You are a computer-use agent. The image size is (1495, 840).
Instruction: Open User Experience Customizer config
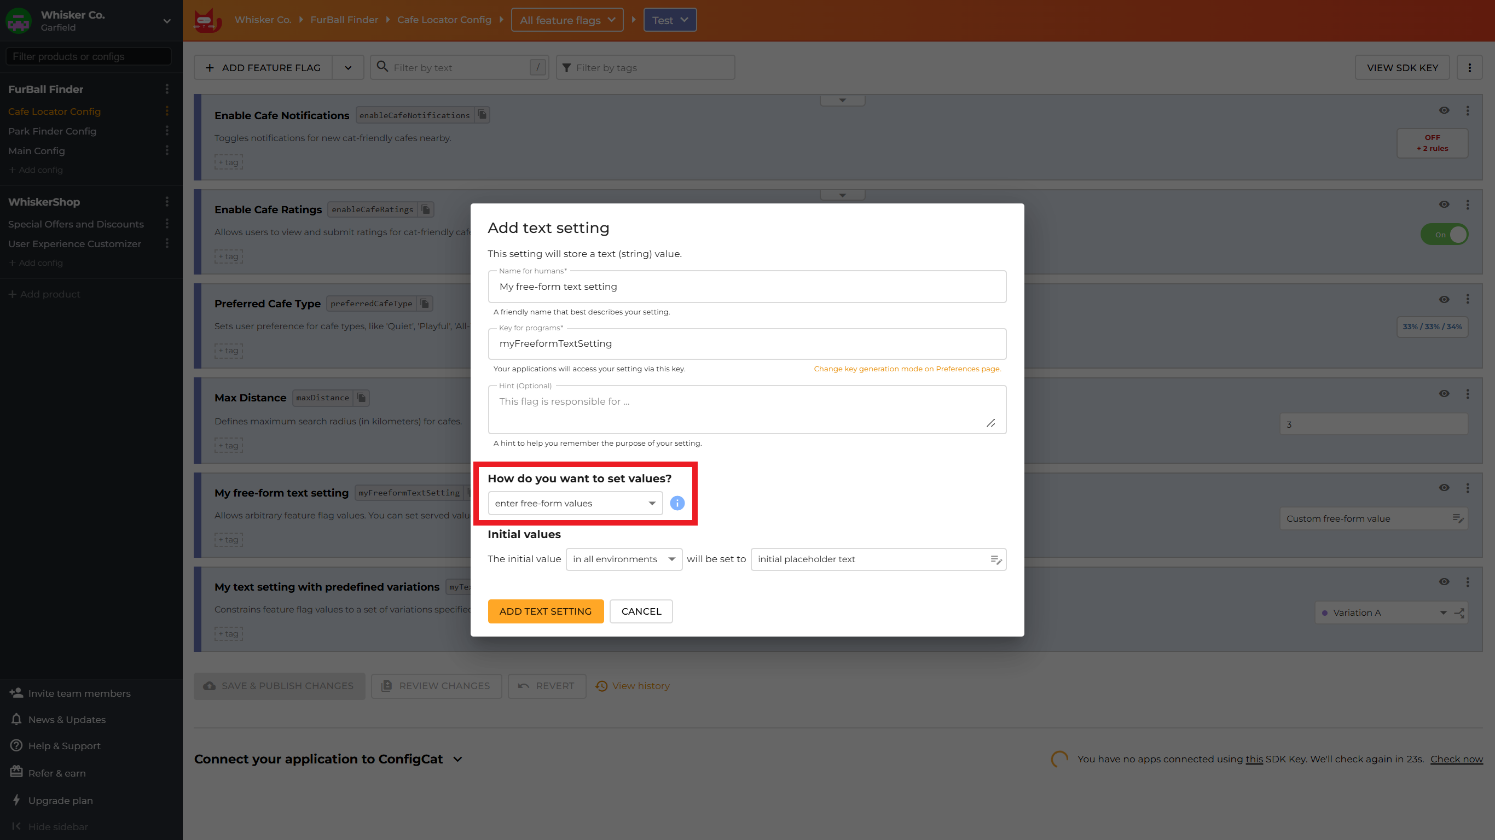tap(74, 244)
